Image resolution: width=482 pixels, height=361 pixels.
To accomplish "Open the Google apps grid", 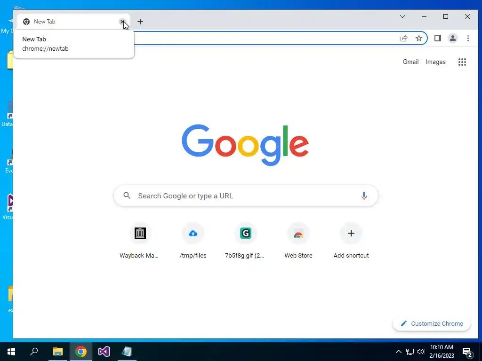I will coord(462,62).
